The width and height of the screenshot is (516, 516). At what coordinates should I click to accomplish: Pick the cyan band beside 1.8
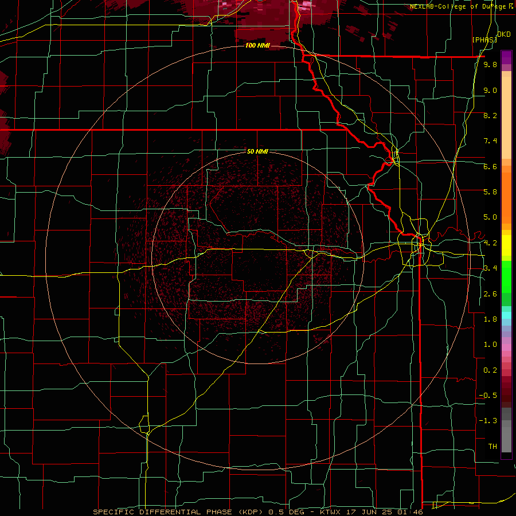pos(506,315)
